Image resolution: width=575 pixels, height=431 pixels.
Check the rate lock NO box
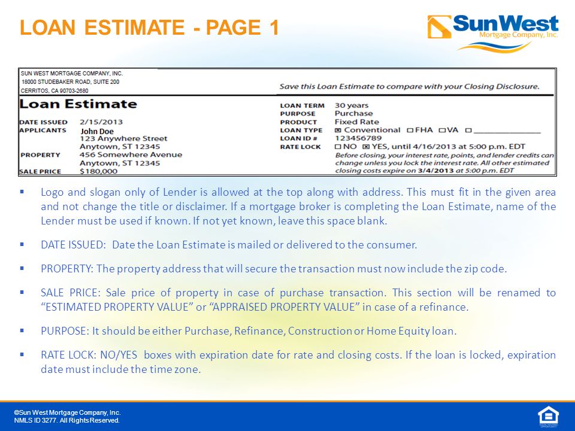click(338, 147)
